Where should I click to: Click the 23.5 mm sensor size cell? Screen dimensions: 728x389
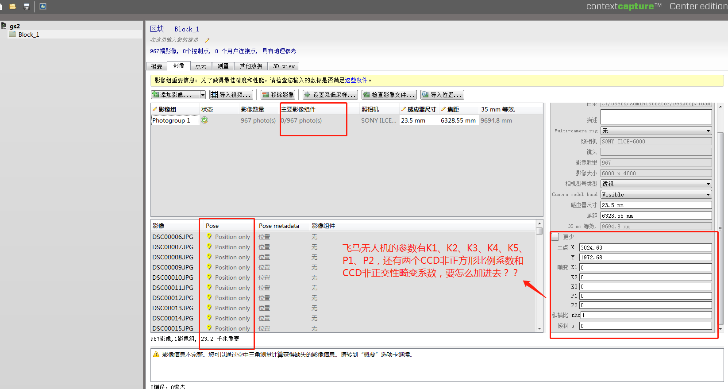coord(419,120)
